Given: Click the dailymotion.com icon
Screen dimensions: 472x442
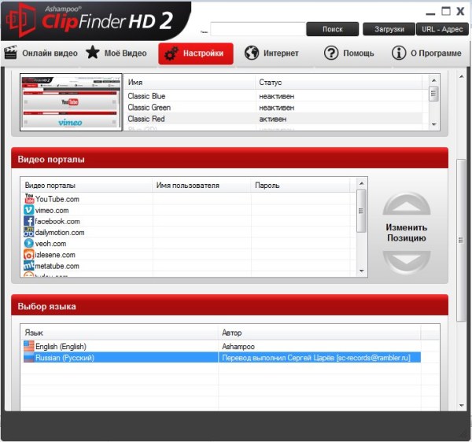Looking at the screenshot, I should 29,232.
